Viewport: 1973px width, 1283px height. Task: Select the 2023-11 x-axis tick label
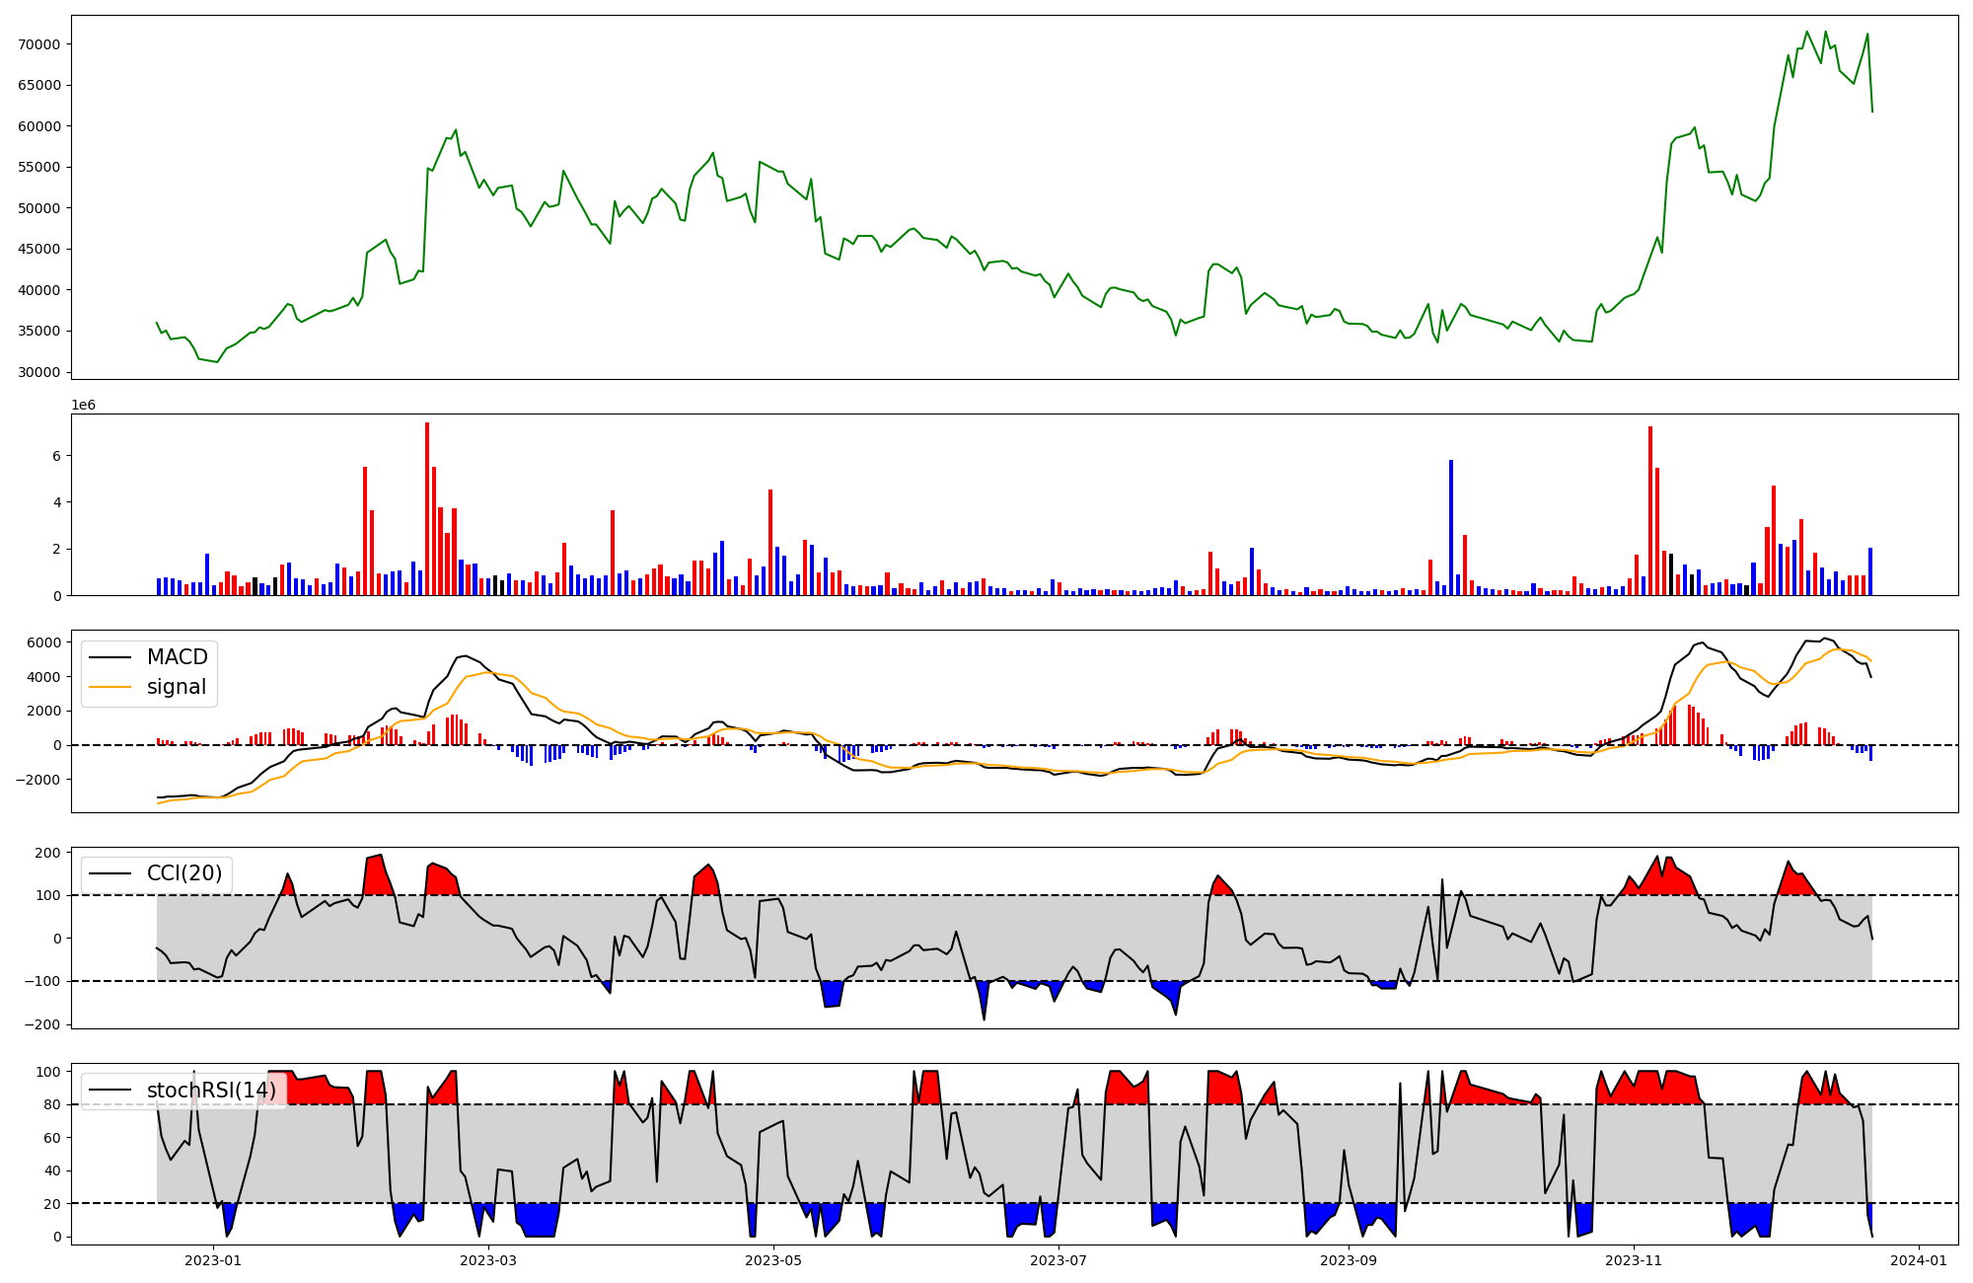coord(1634,1260)
